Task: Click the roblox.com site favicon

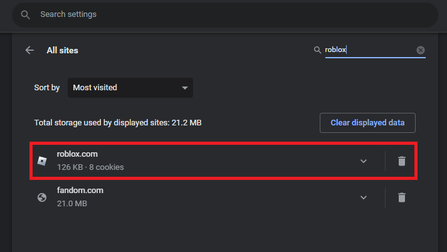Action: point(42,161)
